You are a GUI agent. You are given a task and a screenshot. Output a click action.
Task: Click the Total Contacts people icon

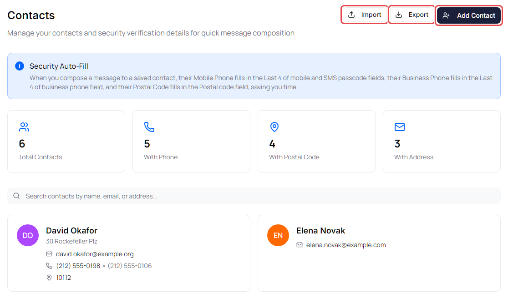[24, 127]
